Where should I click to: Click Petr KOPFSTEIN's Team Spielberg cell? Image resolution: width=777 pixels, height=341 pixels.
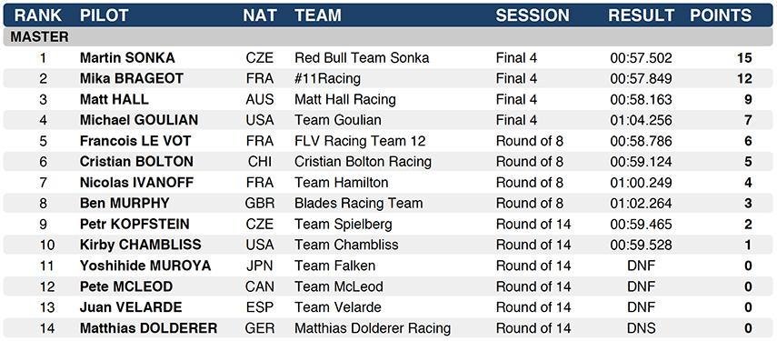pyautogui.click(x=343, y=224)
